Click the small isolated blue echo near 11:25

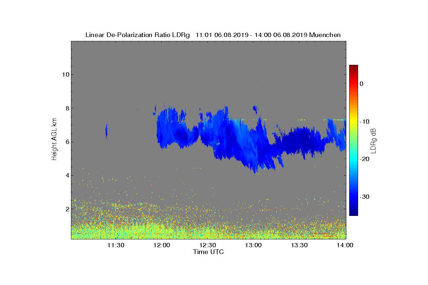(106, 131)
